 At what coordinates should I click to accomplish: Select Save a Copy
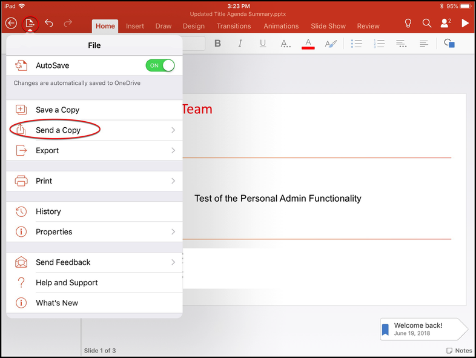tap(58, 110)
